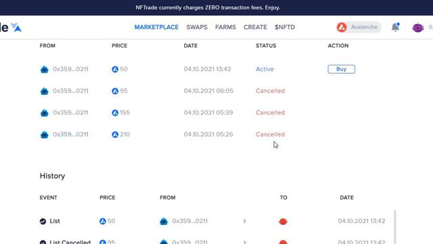This screenshot has height=244, width=433.
Task: Click the red Avalanche network logo
Action: click(342, 27)
